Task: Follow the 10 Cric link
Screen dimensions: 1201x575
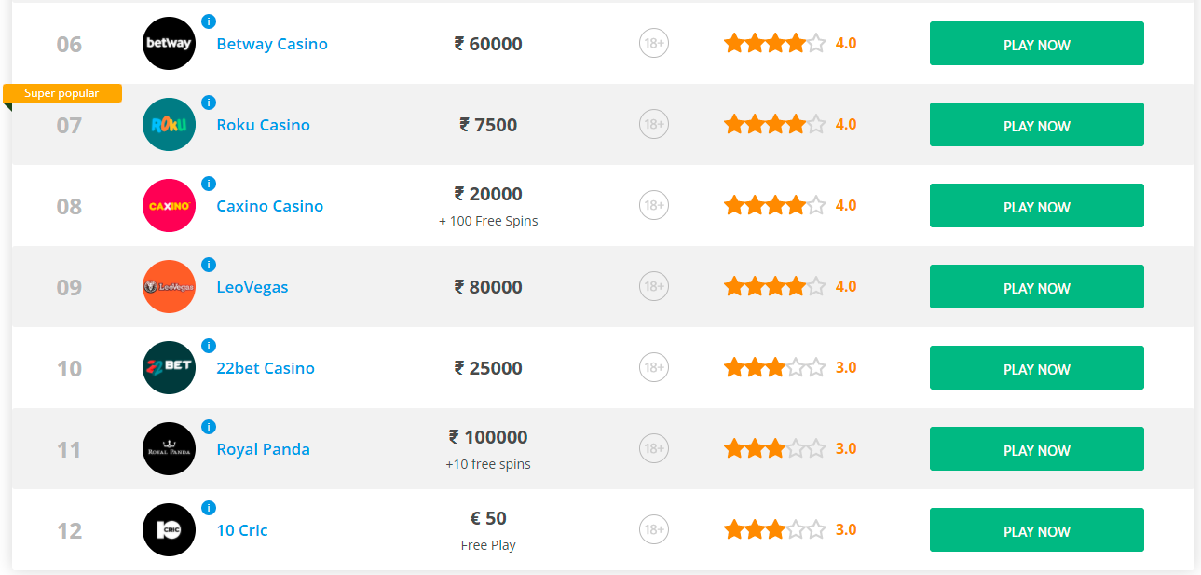Action: (242, 530)
